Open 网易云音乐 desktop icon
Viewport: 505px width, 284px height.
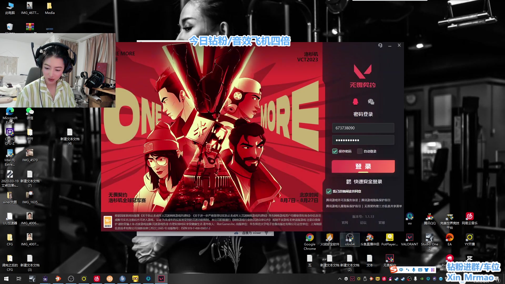[x=469, y=219]
